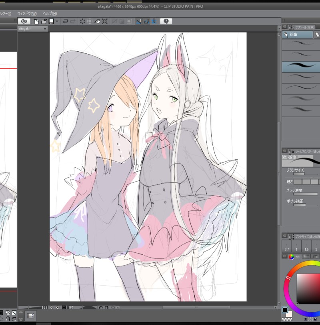The image size is (320, 325).
Task: Open help via question mark icon
Action: [166, 21]
